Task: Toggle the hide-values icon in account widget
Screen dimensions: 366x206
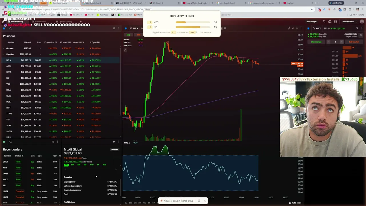Action: tap(114, 142)
